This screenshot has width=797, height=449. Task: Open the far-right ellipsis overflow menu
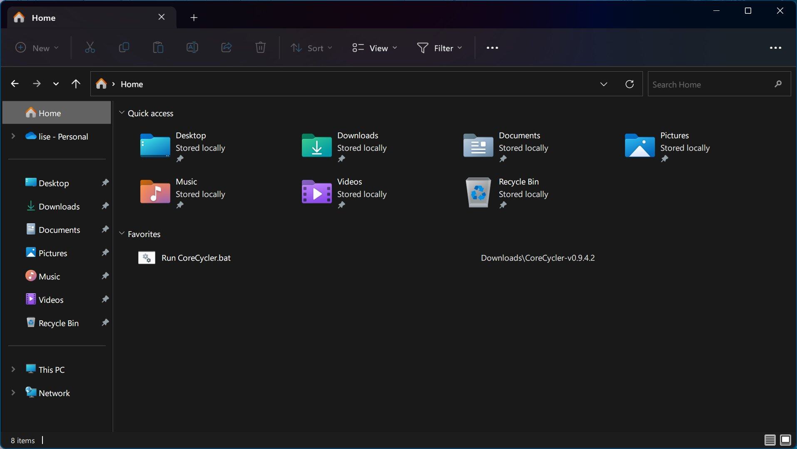[x=775, y=48]
